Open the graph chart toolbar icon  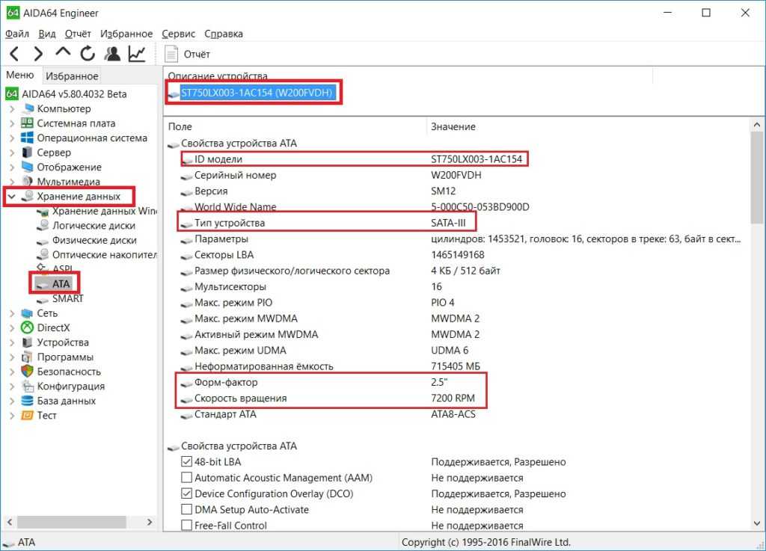[138, 54]
